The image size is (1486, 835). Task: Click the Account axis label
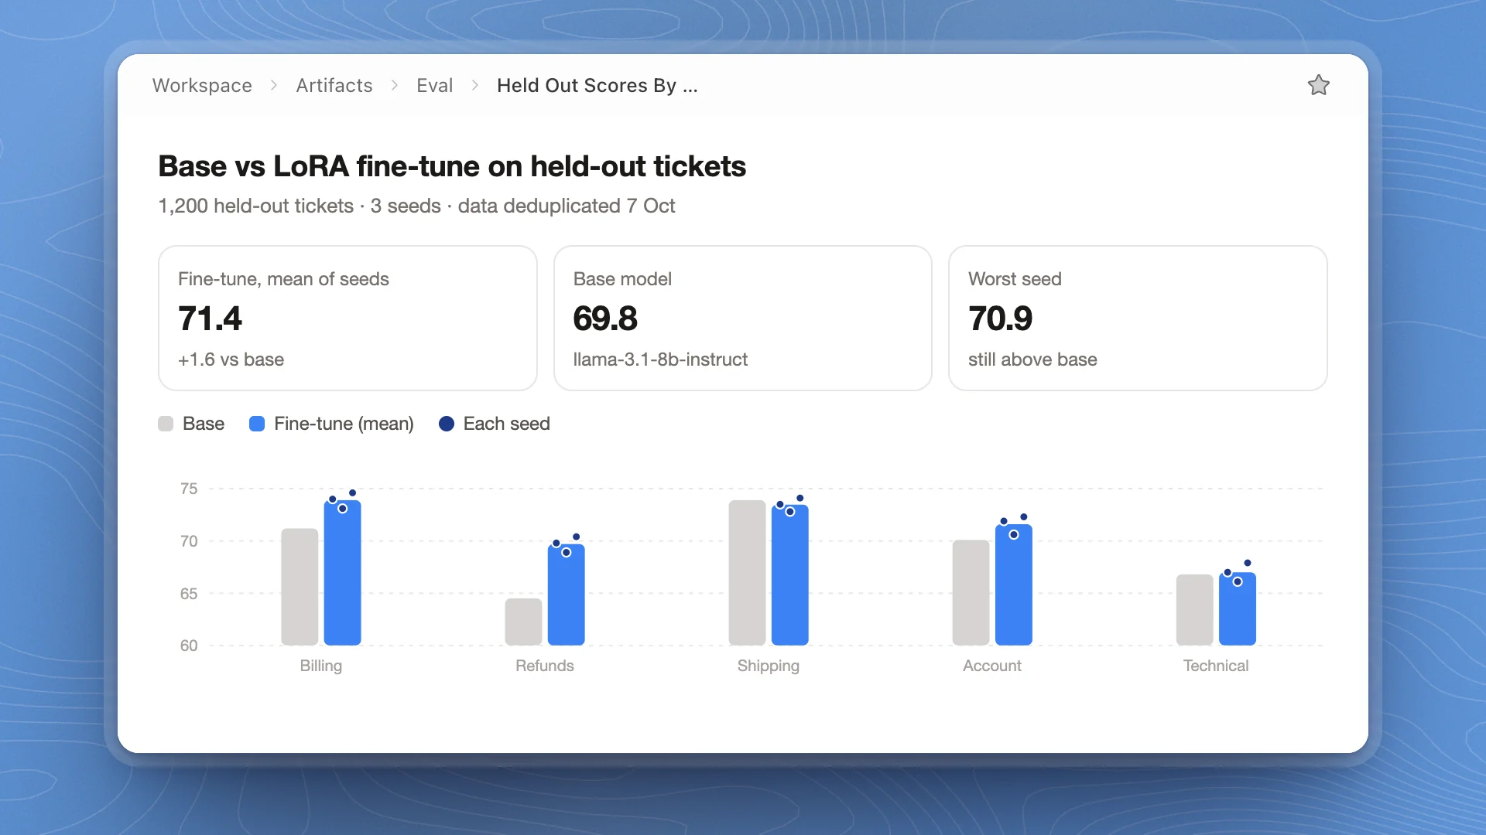click(991, 666)
